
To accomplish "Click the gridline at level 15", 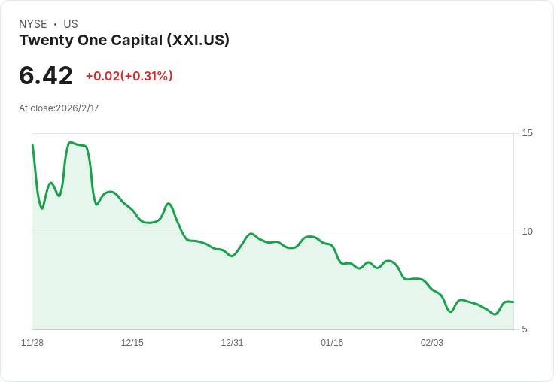I will click(x=301, y=134).
